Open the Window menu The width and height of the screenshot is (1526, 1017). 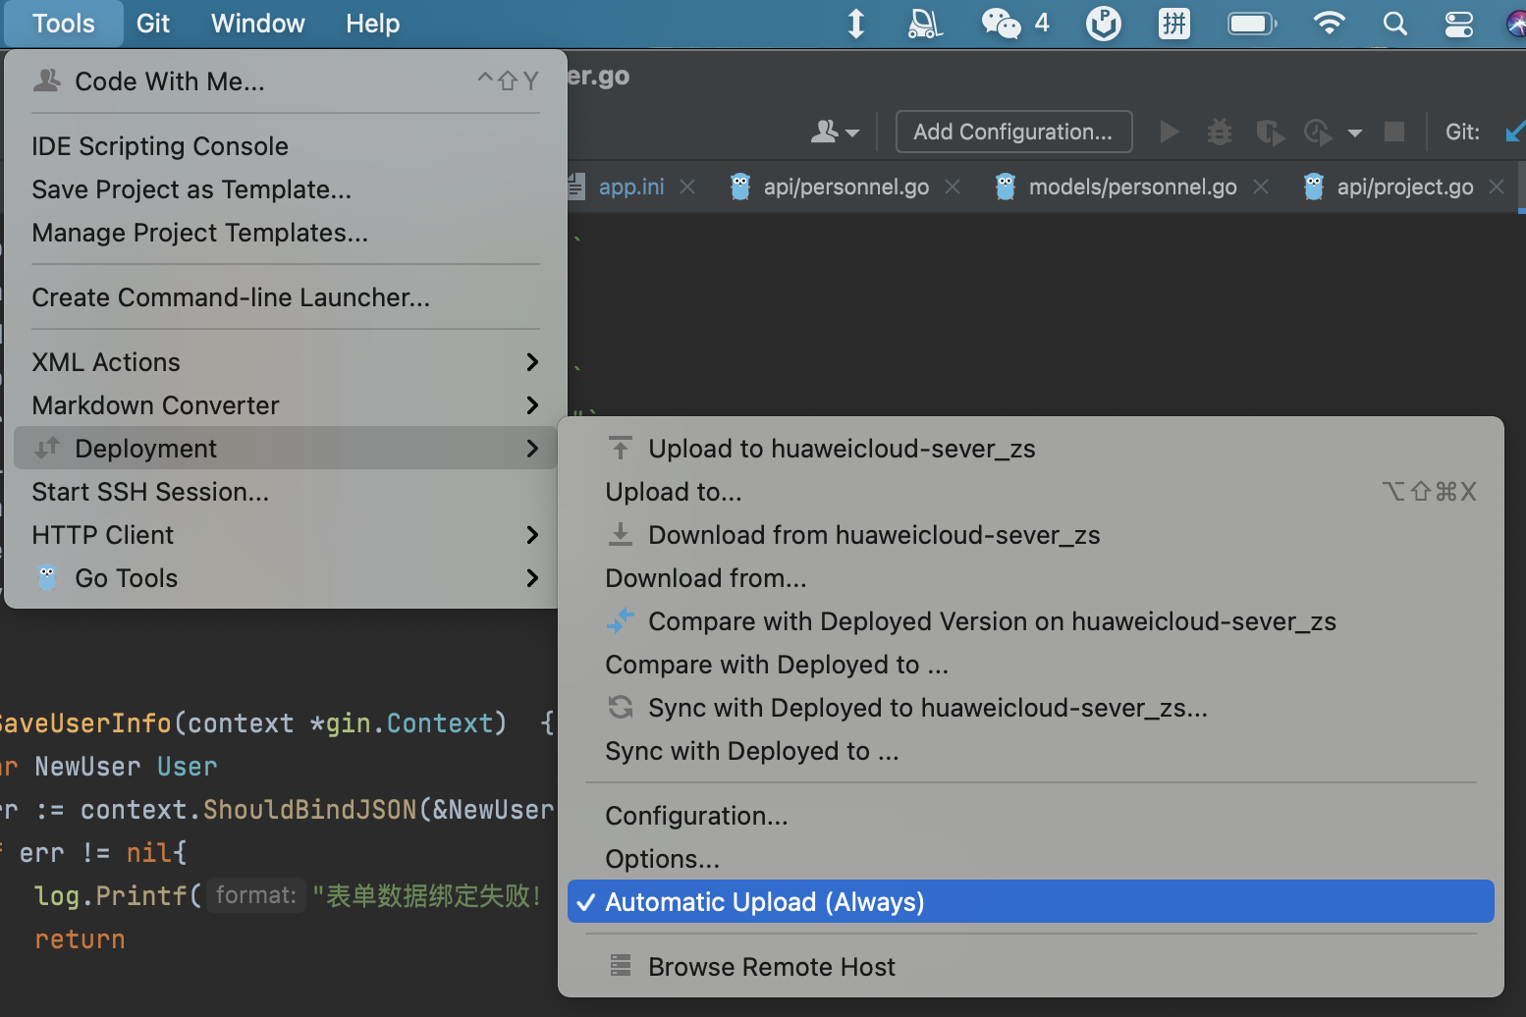tap(258, 24)
